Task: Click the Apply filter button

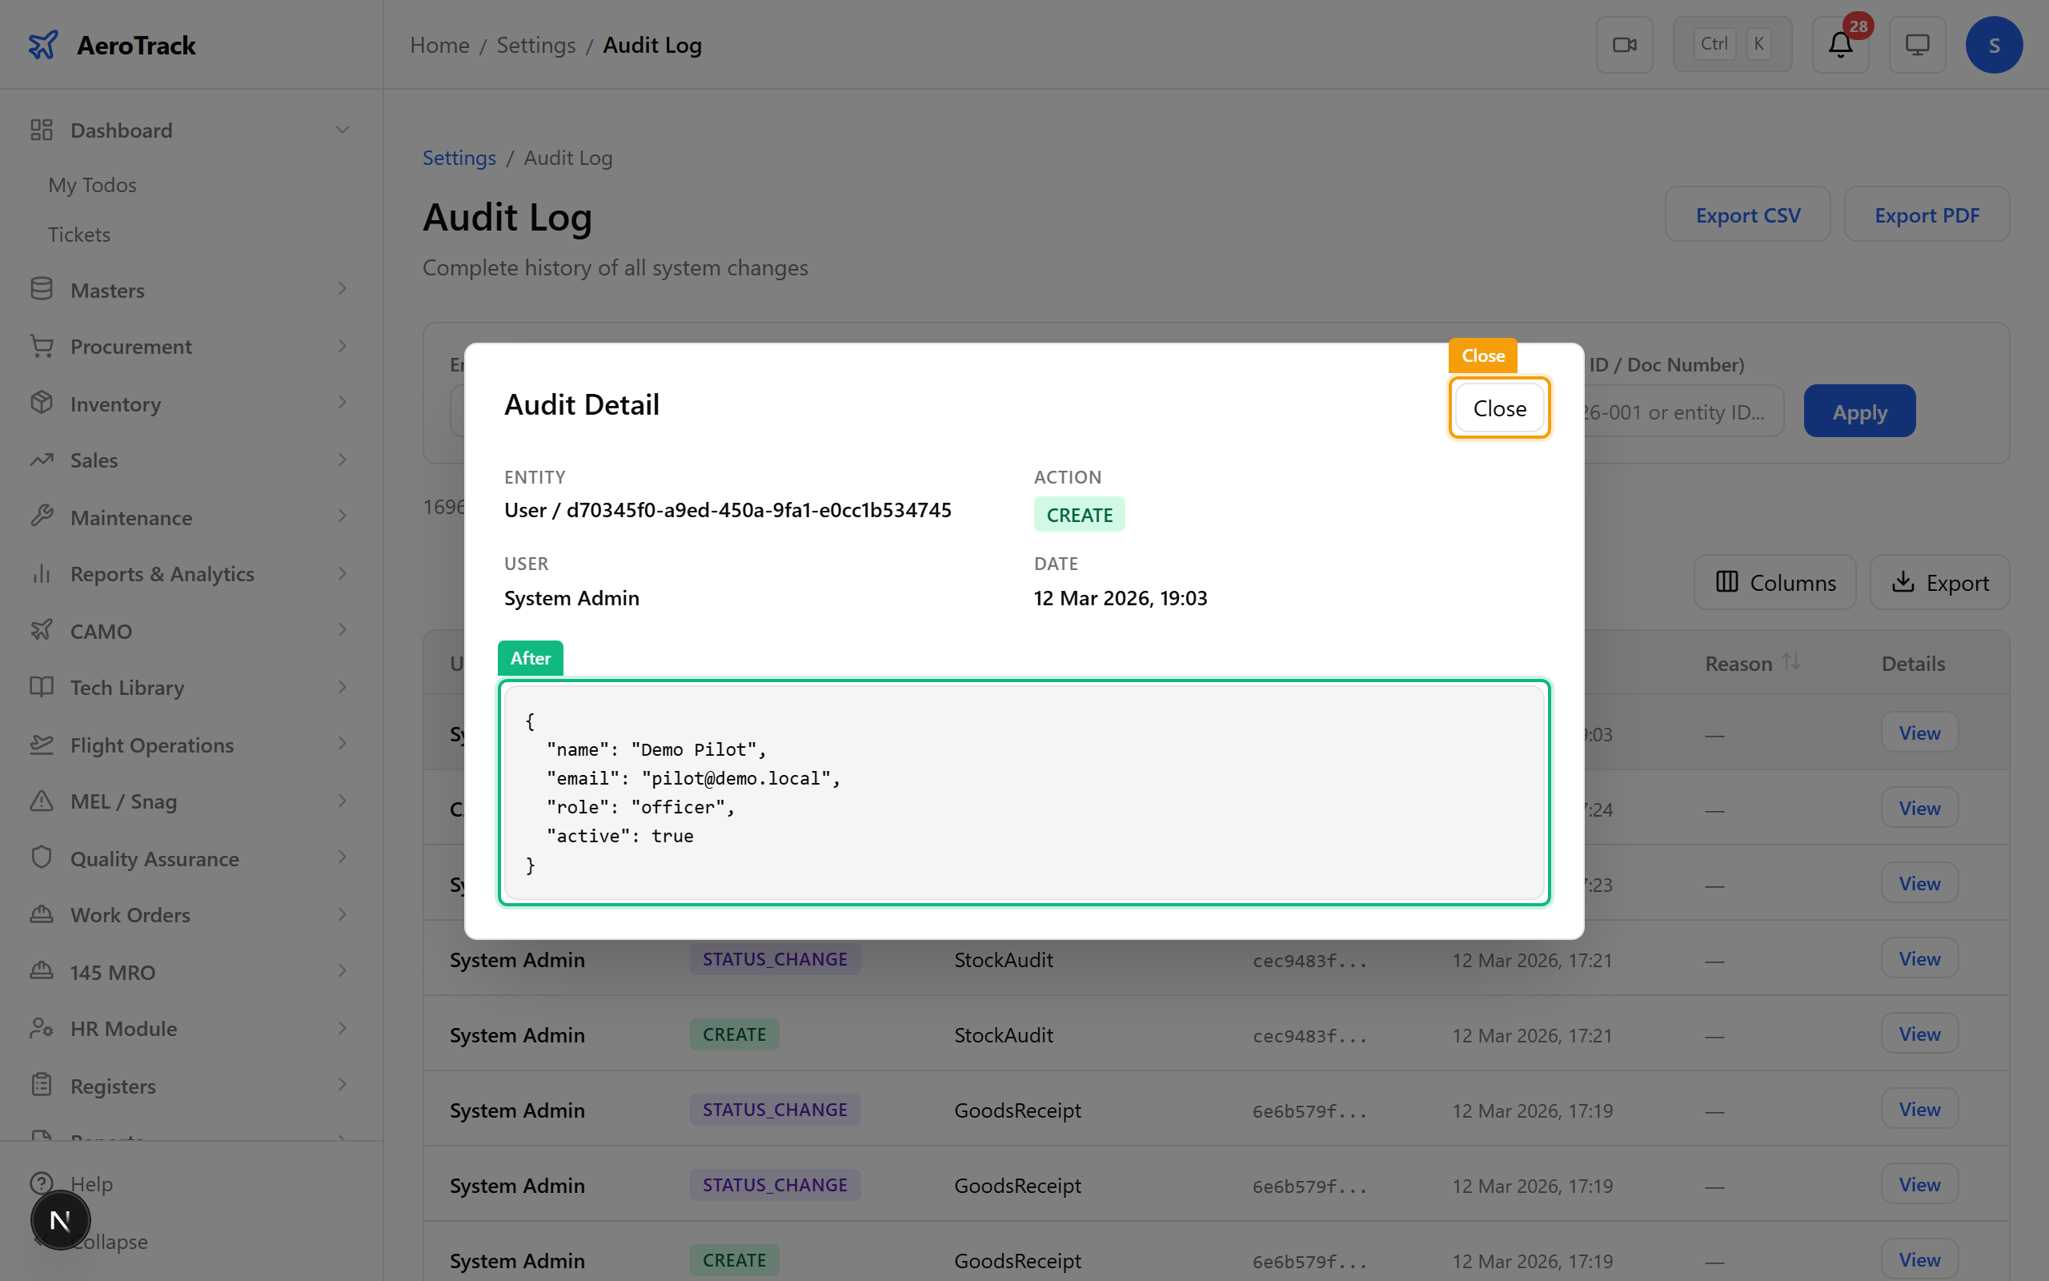Action: point(1859,411)
